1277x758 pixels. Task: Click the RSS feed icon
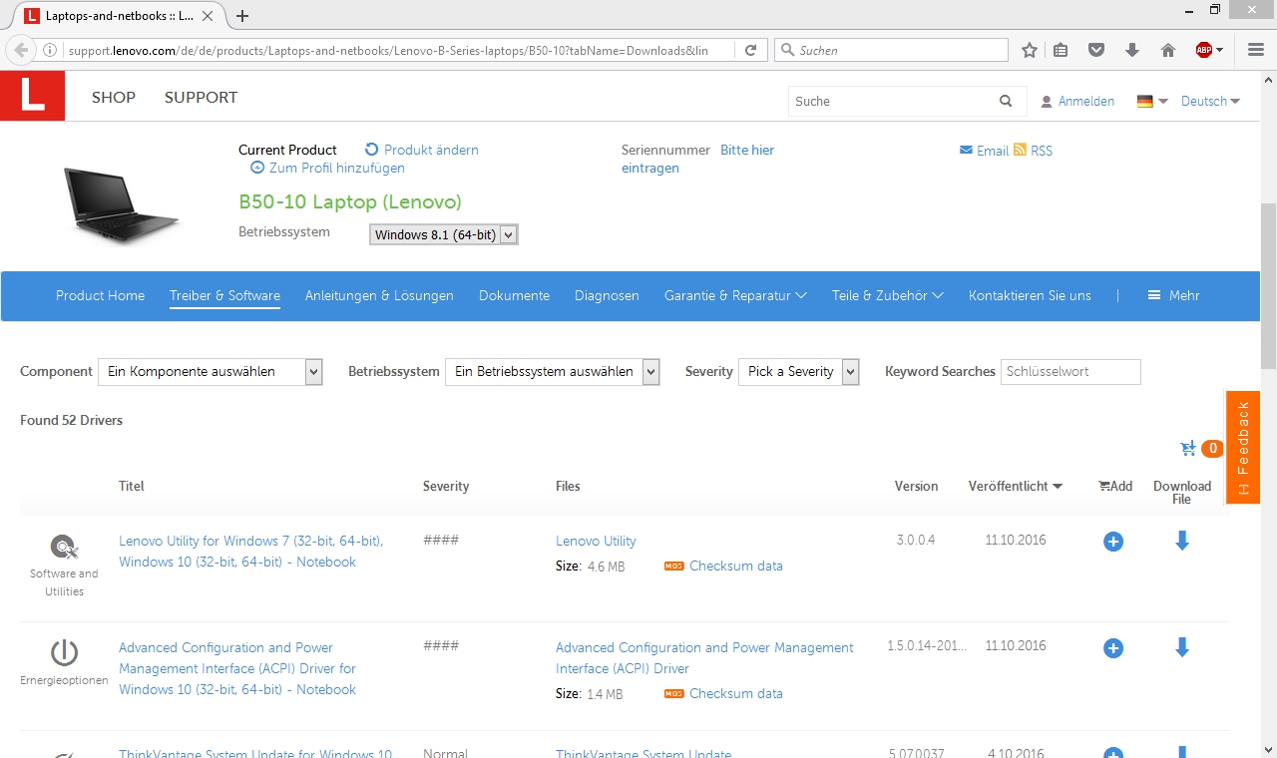[1021, 150]
